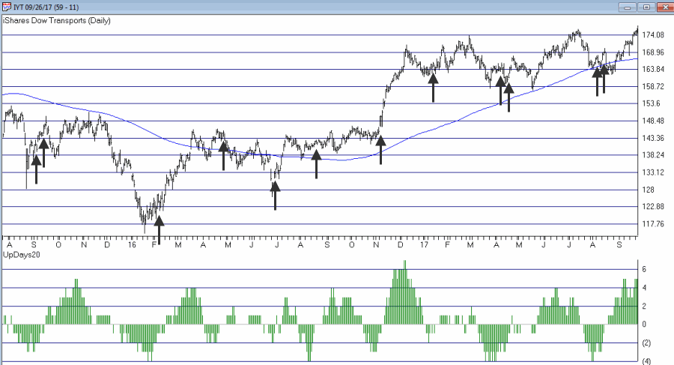
Task: Click the chart window icon in title bar
Action: coord(7,7)
